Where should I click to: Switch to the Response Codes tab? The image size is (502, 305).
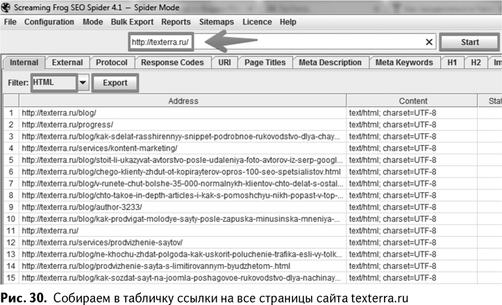pos(172,63)
